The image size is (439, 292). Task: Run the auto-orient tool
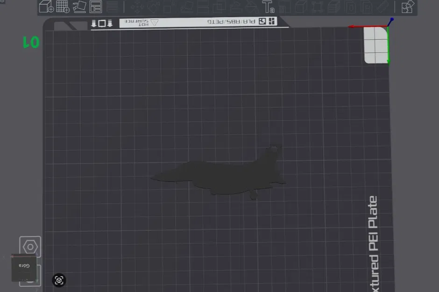click(x=78, y=7)
